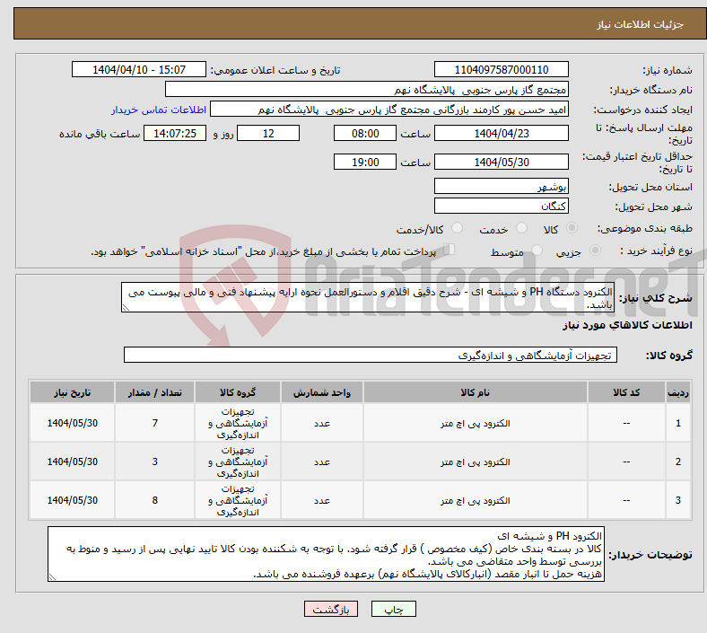The width and height of the screenshot is (707, 633).
Task: Click the جزئیات اطلاعات نیاز page header
Action: point(640,24)
